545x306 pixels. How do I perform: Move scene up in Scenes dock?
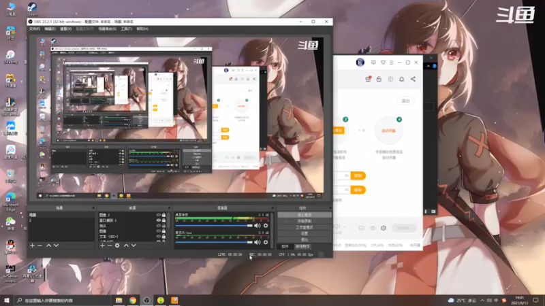[48, 245]
